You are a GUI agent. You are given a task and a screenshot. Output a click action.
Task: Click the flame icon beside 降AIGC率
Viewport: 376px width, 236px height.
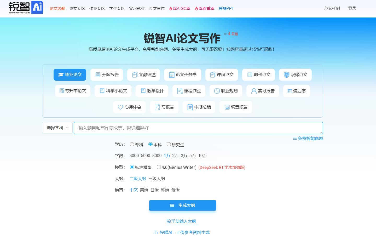click(x=171, y=9)
